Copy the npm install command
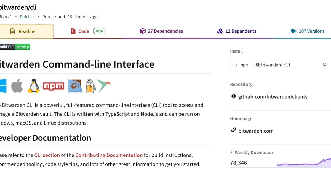This screenshot has width=331, height=173. click(325, 64)
